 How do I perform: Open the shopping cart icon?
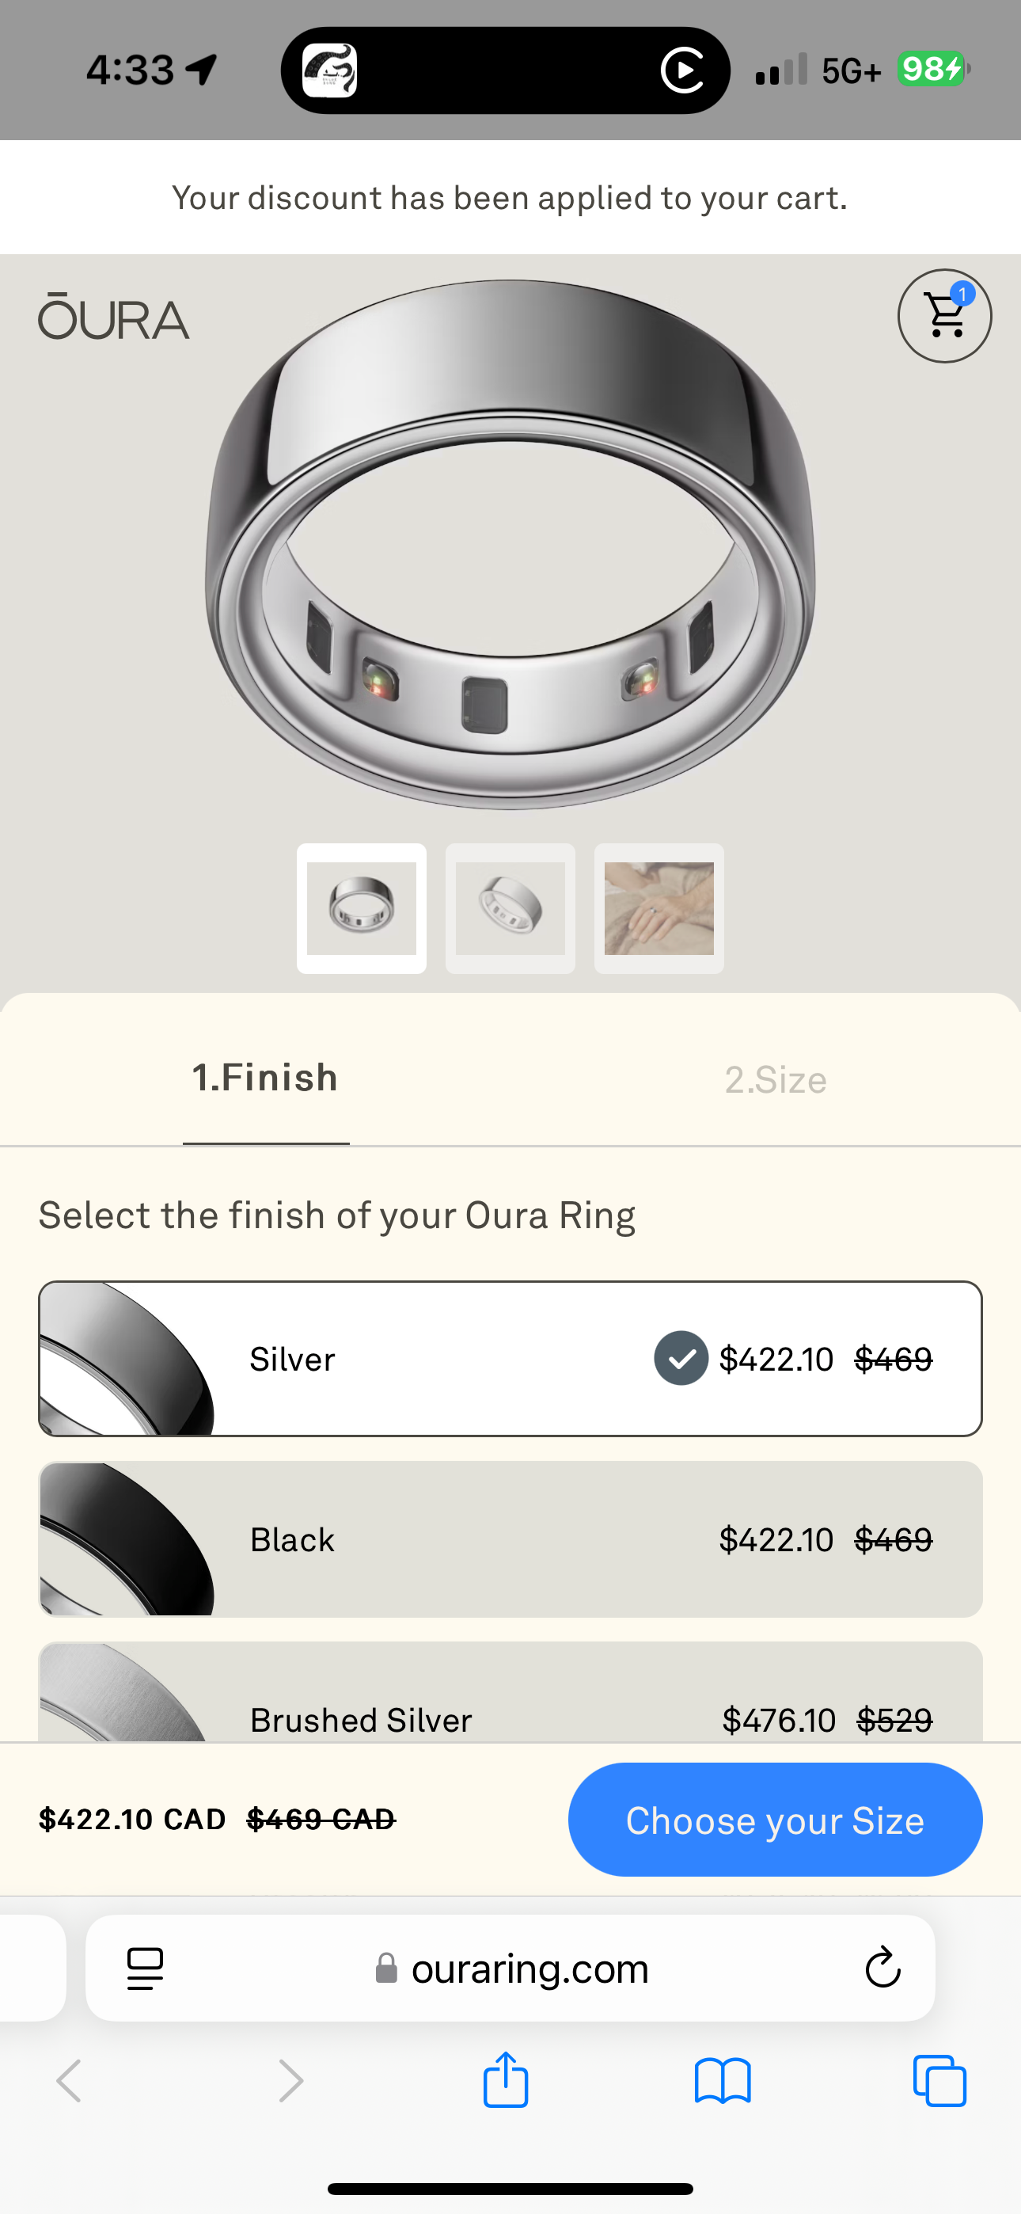944,316
